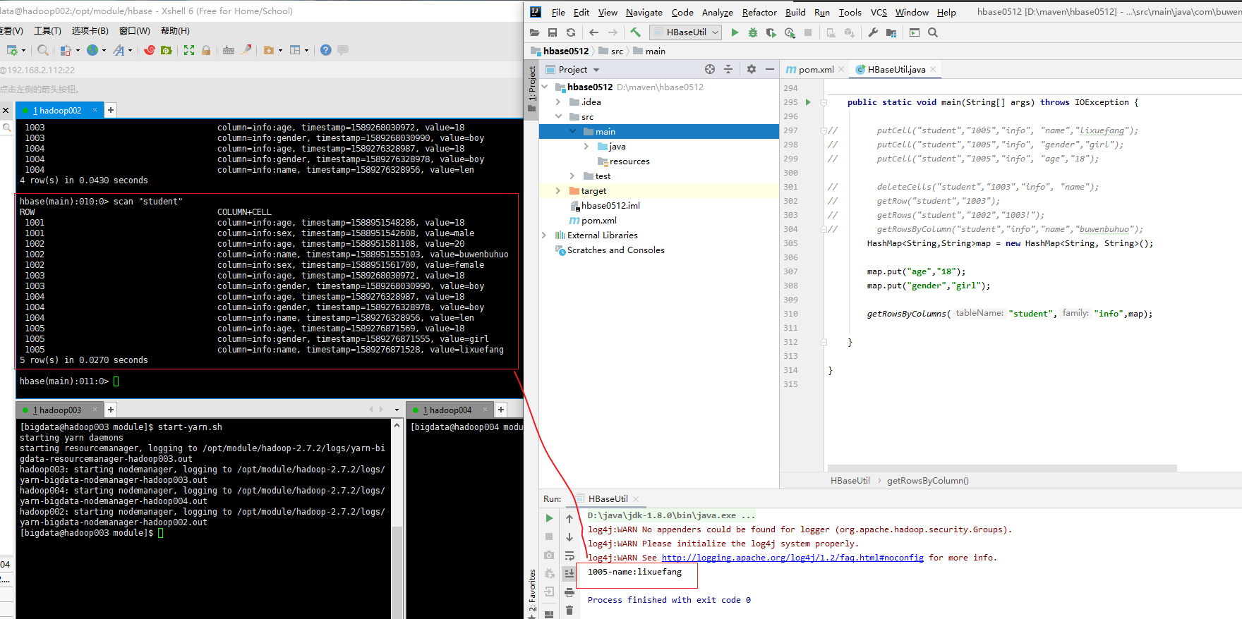Expand the target folder node
This screenshot has height=619, width=1242.
pyautogui.click(x=558, y=191)
